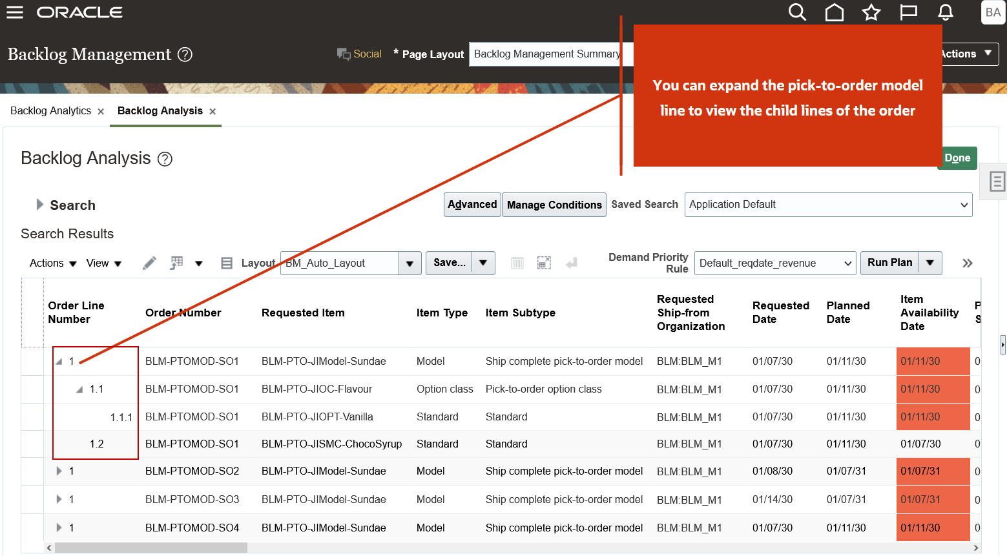
Task: Click the Run Plan button
Action: coord(890,263)
